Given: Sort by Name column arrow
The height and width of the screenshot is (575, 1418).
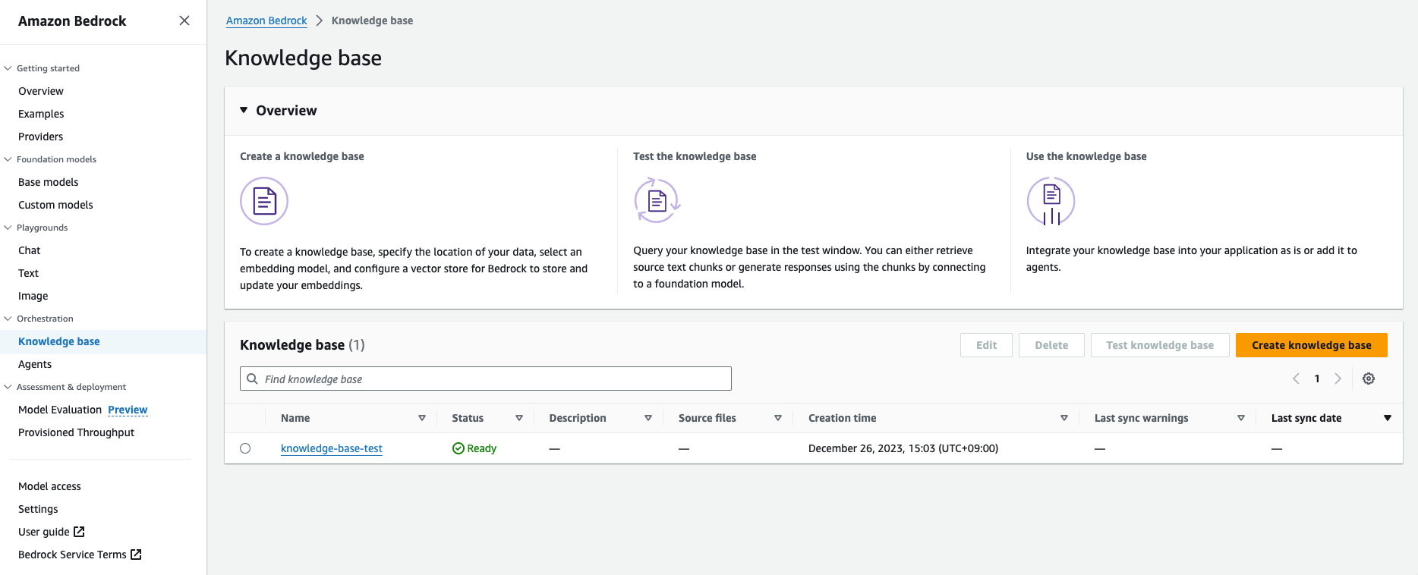Looking at the screenshot, I should [x=422, y=418].
